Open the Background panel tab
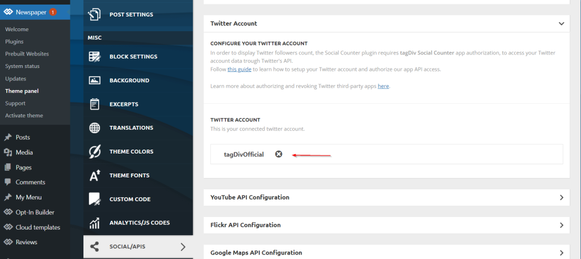The width and height of the screenshot is (581, 259). tap(138, 80)
